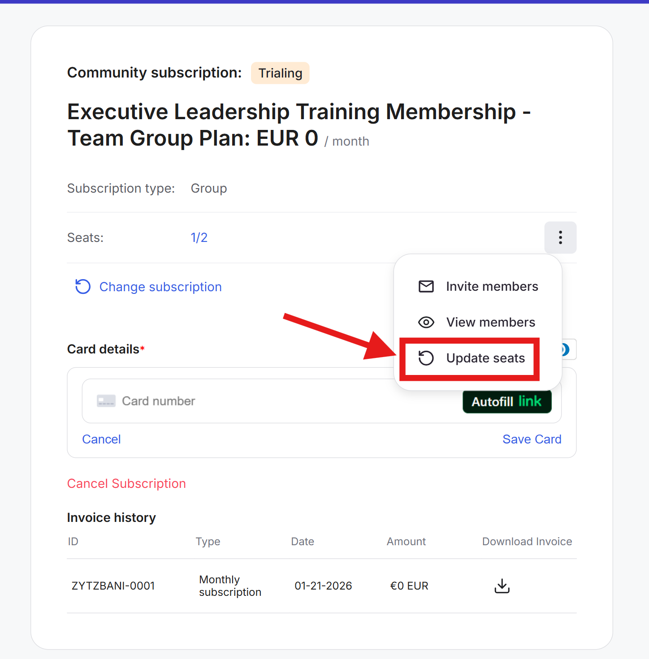Click Cancel under card details
Viewport: 649px width, 659px height.
pyautogui.click(x=101, y=439)
